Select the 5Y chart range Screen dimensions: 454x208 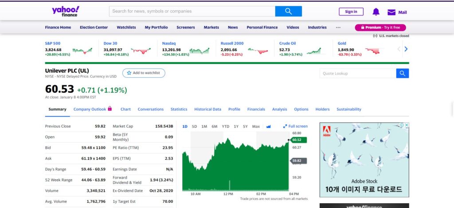245,126
